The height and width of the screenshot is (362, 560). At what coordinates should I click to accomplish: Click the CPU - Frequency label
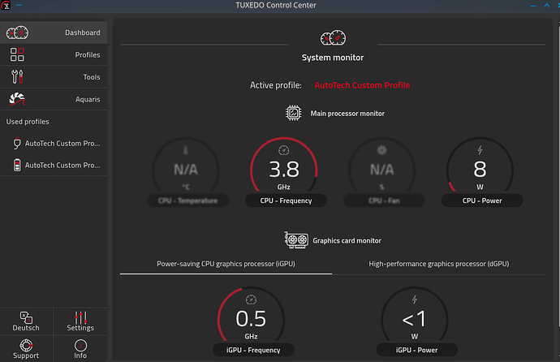click(x=286, y=200)
